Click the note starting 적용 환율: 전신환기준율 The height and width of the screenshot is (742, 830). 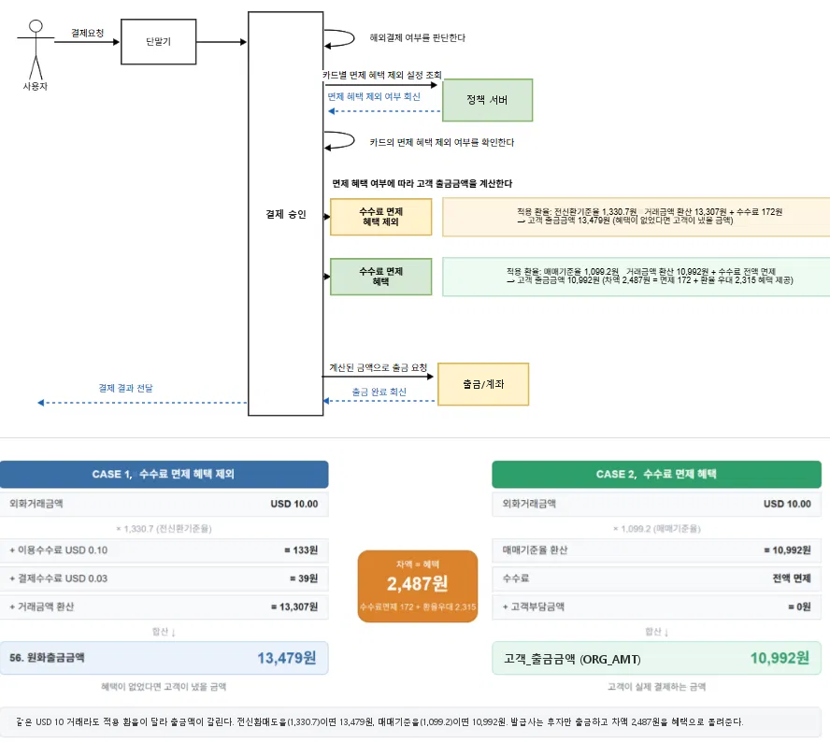(x=637, y=217)
